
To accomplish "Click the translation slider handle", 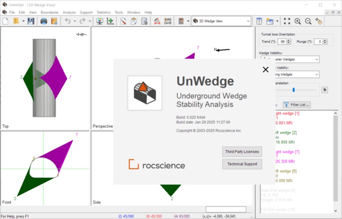I will tap(293, 90).
